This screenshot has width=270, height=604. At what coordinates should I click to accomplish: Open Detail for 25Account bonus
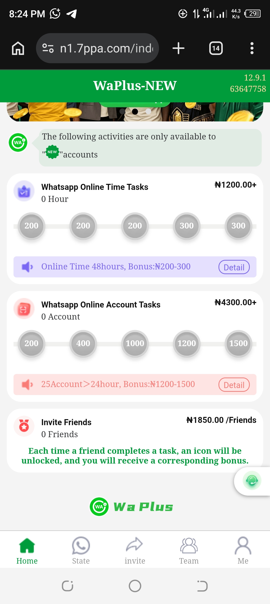234,385
